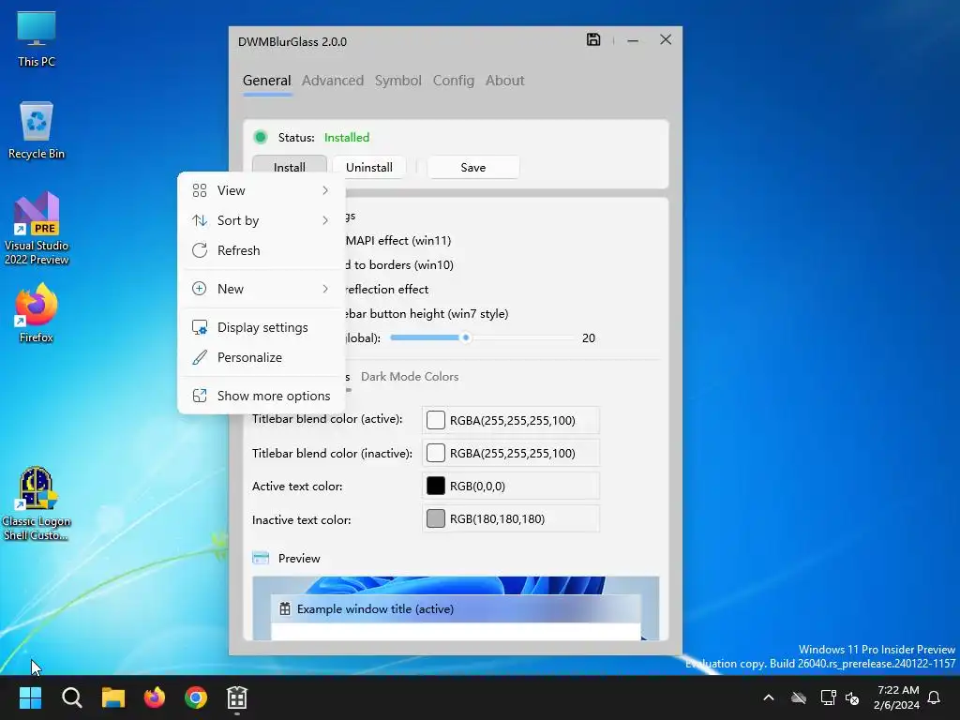Click the muted volume tray icon
The height and width of the screenshot is (720, 960).
click(851, 697)
